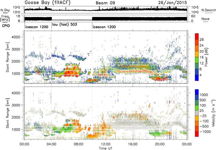Click the Freq. [MHz] axis label
Image resolution: width=216 pixels, height=150 pixels.
coord(5,18)
